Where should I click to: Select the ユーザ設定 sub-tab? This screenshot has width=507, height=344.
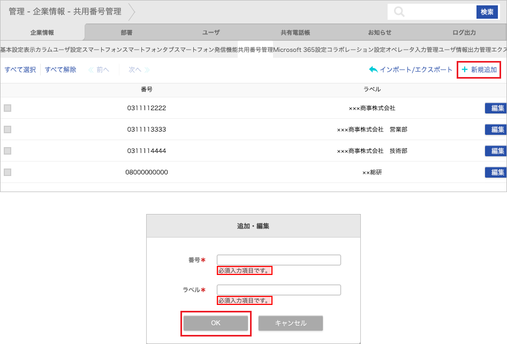tap(67, 50)
